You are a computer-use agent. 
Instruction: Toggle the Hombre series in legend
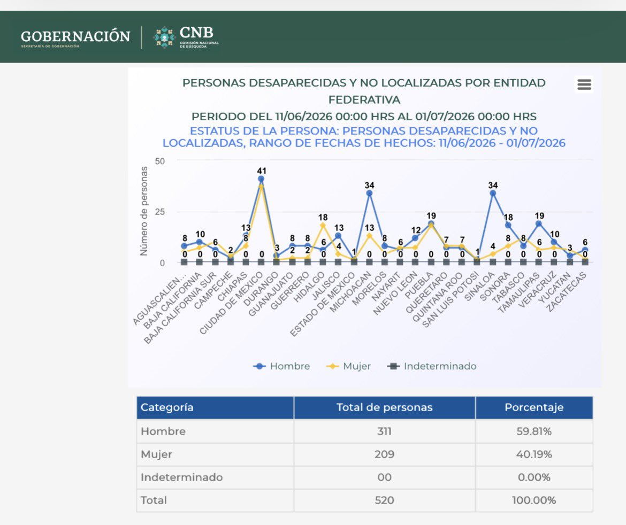pos(281,366)
